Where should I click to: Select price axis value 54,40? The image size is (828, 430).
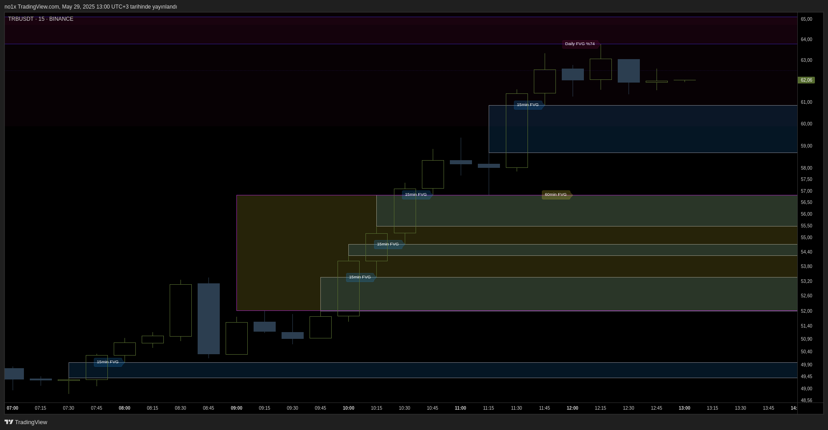coord(806,252)
